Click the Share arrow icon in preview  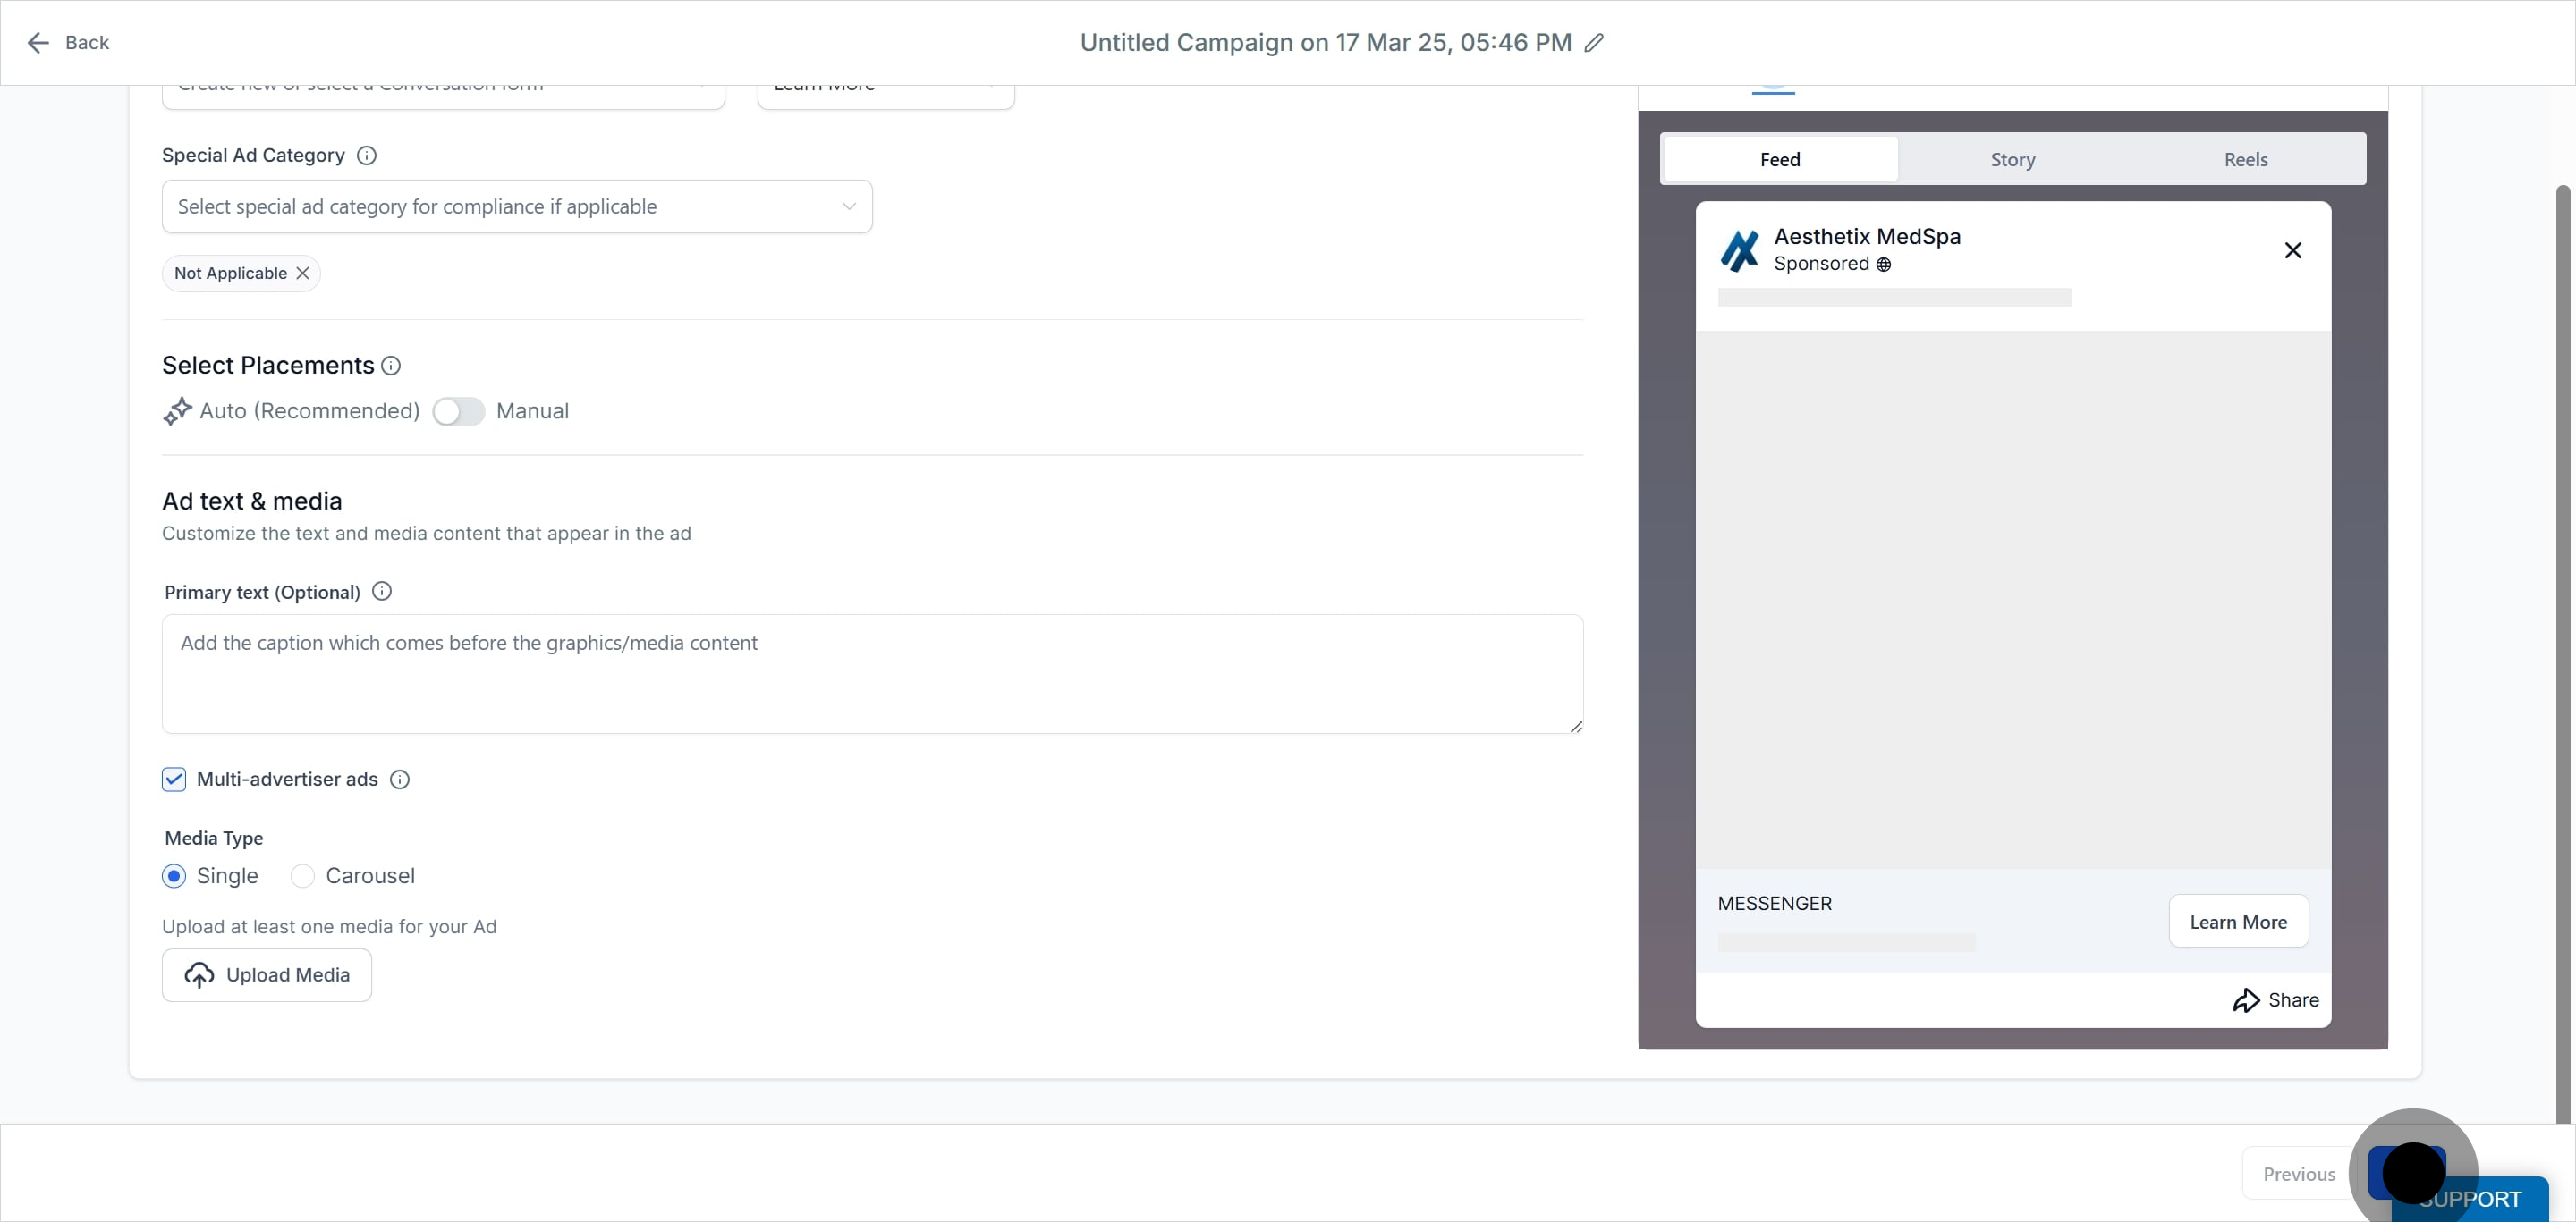[x=2246, y=1000]
